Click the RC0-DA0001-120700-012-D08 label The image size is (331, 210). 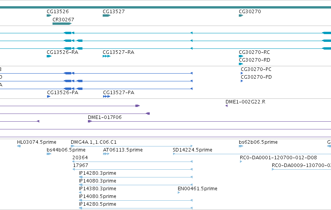(278, 158)
